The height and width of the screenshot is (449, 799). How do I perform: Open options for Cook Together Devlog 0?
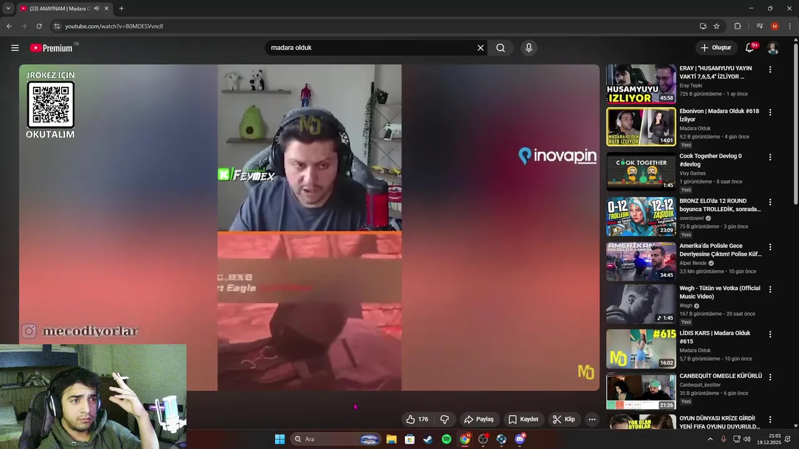(x=770, y=157)
